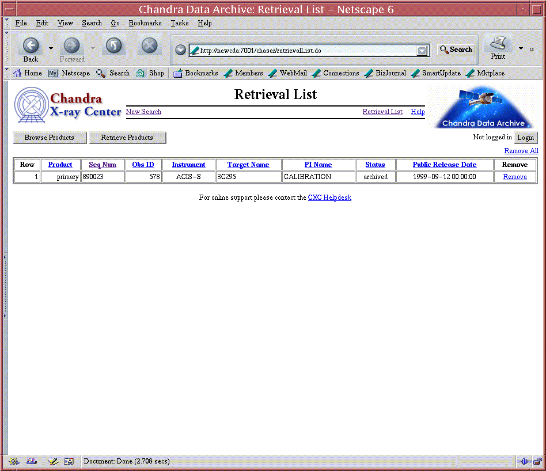Open Address Book icon in status bar

pos(69,461)
